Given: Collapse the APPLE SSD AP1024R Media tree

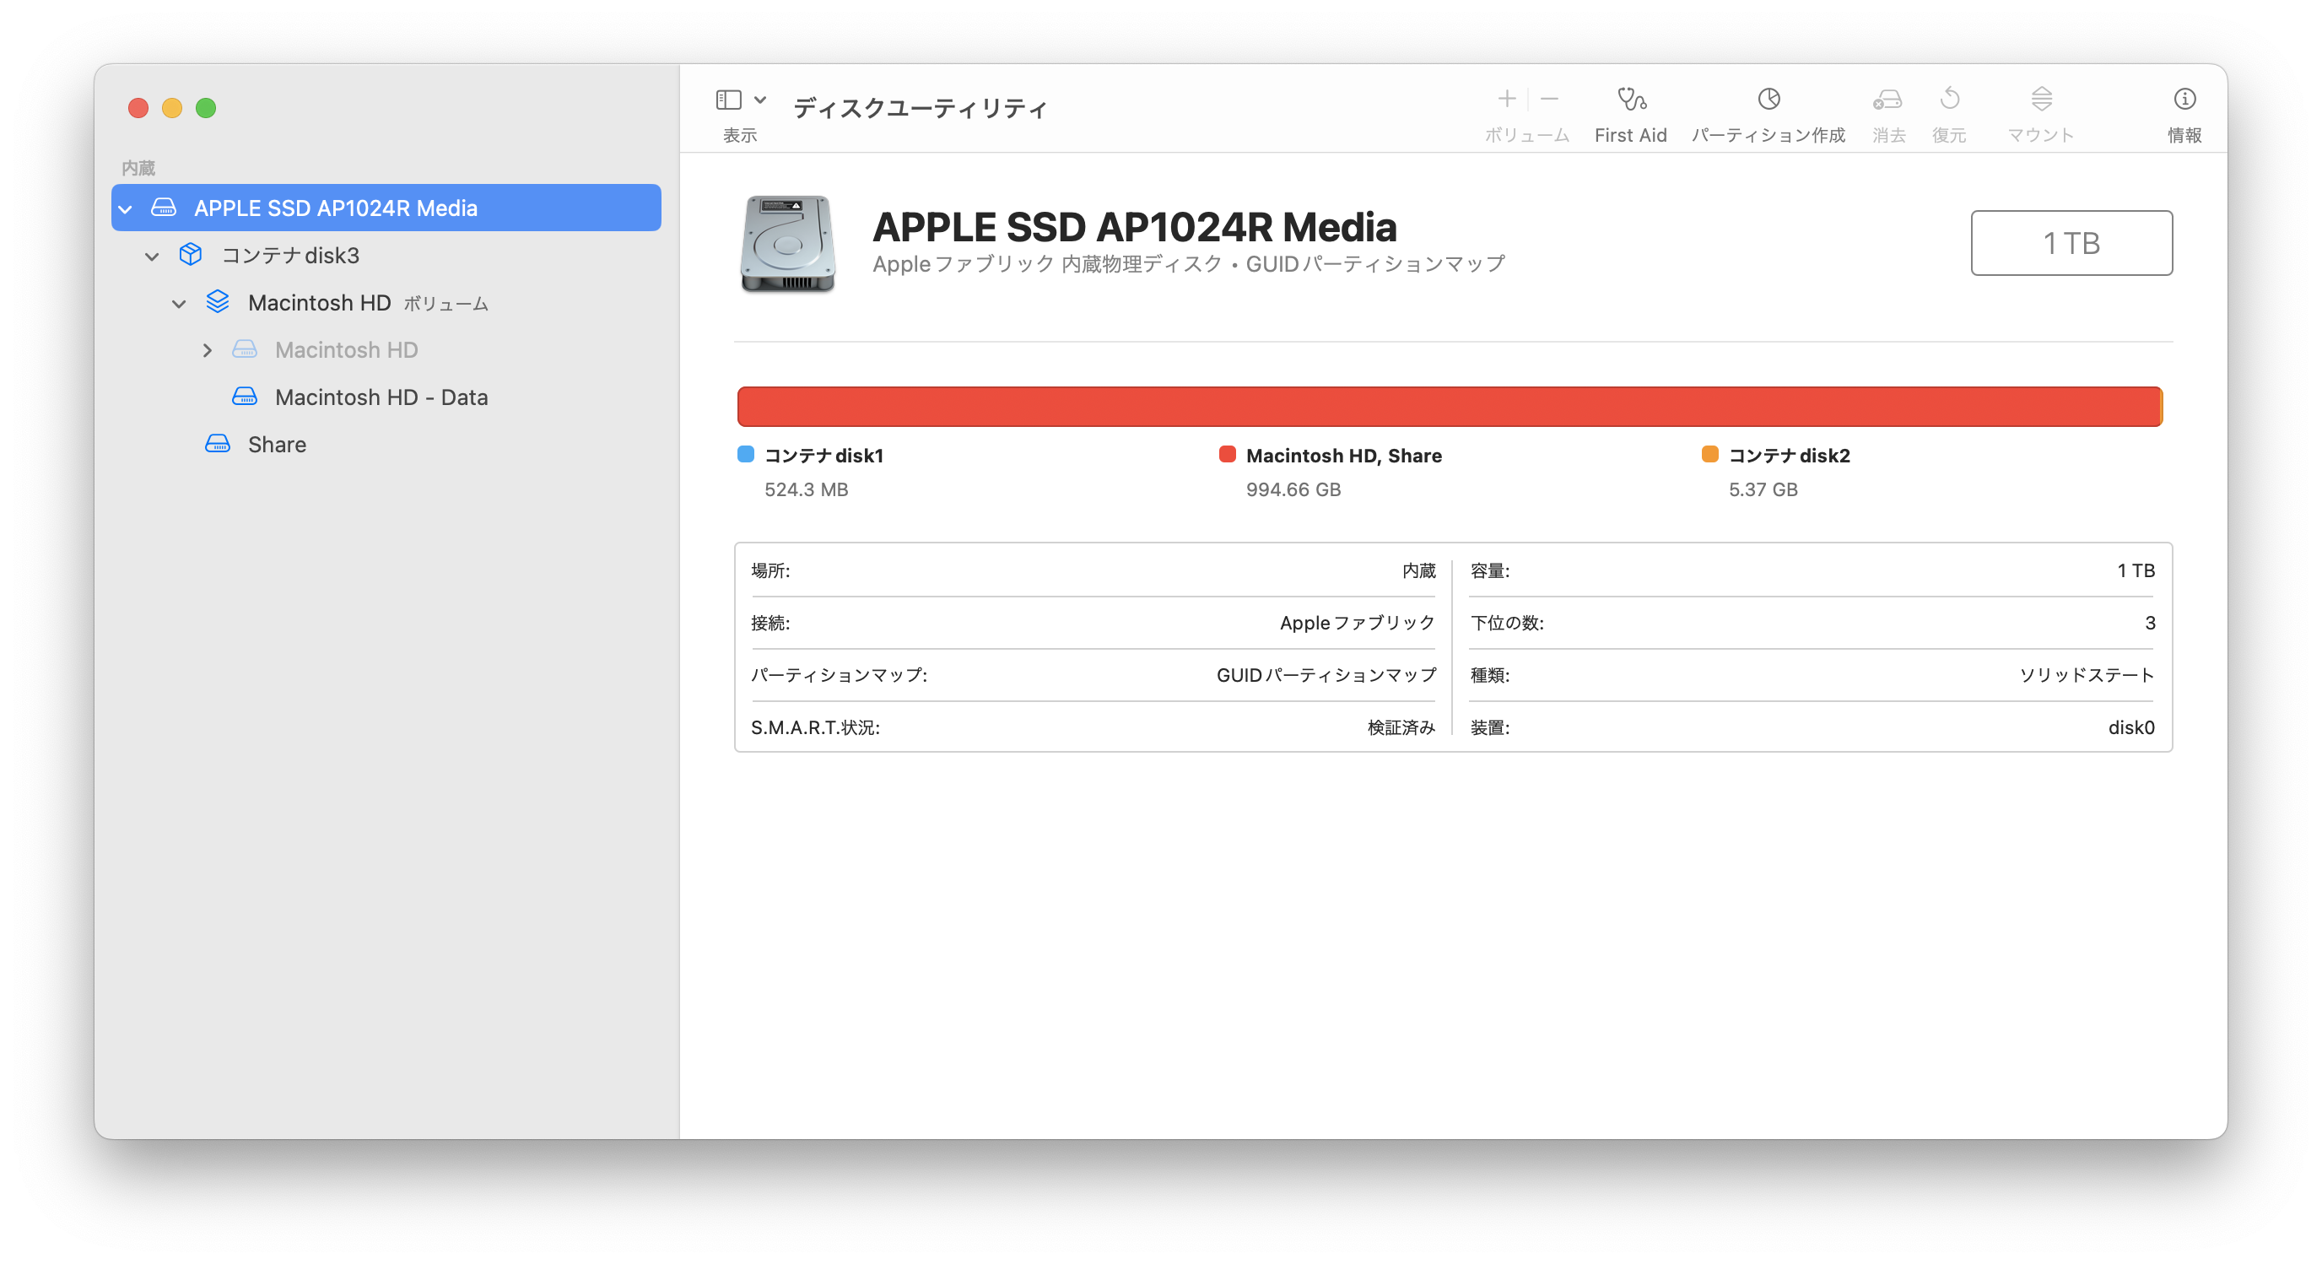Looking at the screenshot, I should click(125, 209).
